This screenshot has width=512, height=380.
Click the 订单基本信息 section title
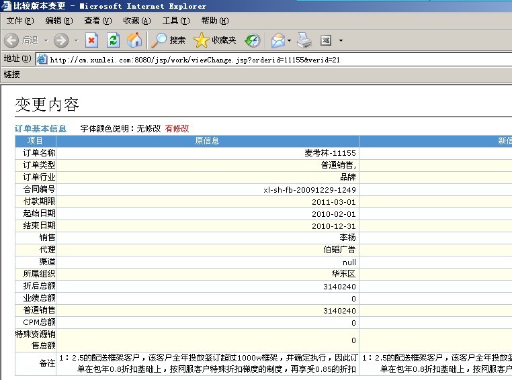pos(40,128)
